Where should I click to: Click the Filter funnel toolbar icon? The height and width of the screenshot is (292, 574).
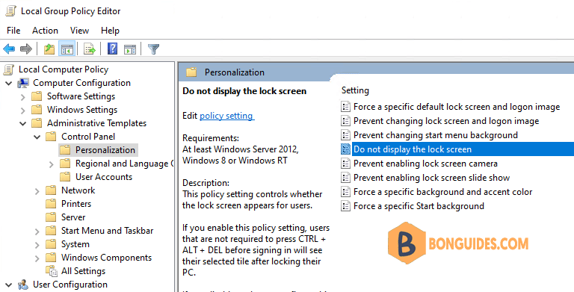153,49
